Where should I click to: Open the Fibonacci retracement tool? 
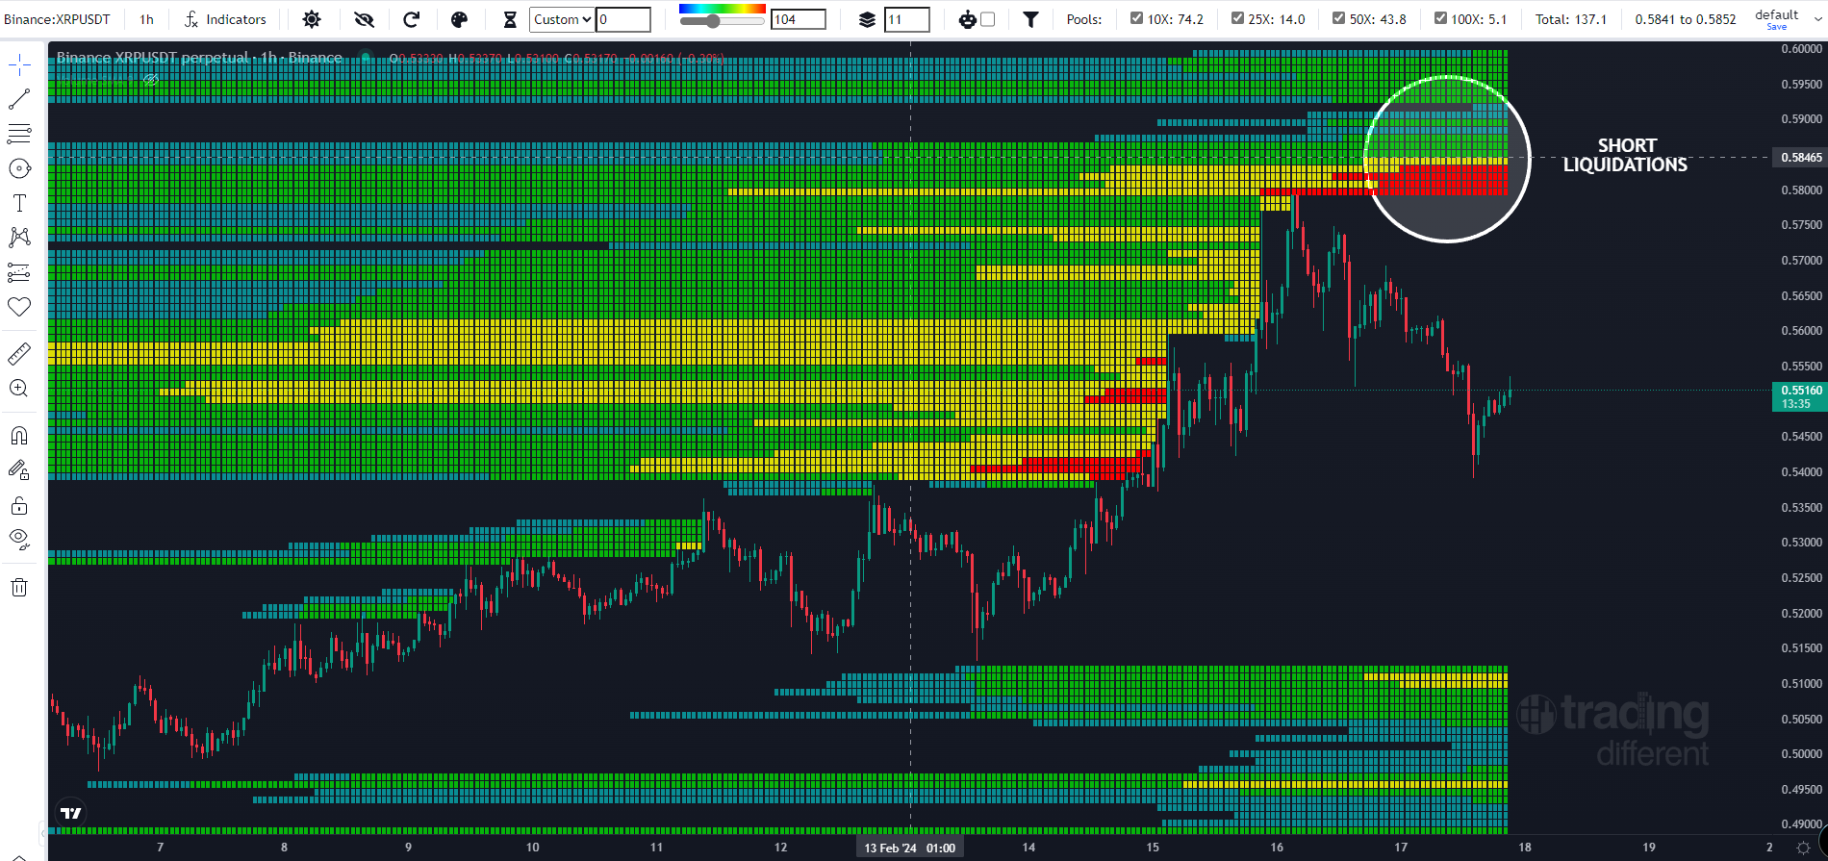(19, 134)
